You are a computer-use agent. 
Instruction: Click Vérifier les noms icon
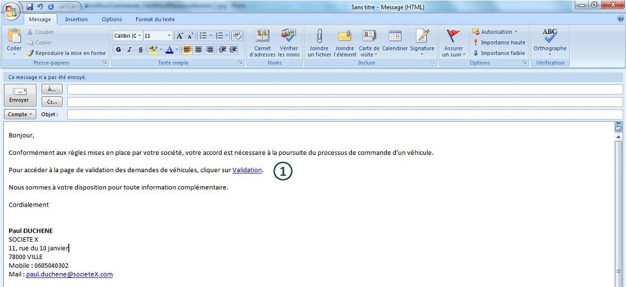click(289, 37)
